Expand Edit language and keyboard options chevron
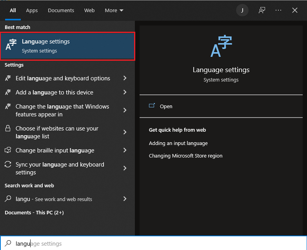Viewport: 307px width, 250px height. [x=125, y=78]
